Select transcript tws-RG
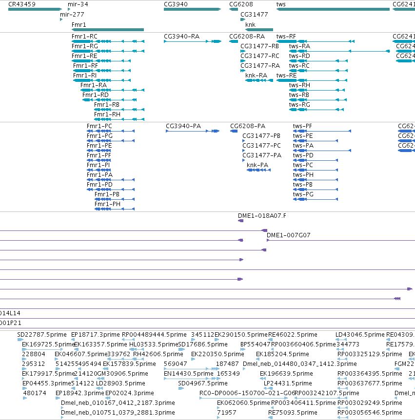415x420 pixels. coord(316,110)
